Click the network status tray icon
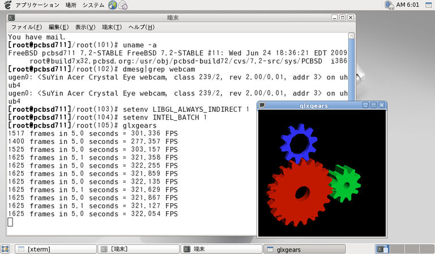Image resolution: width=435 pixels, height=254 pixels. tap(389, 5)
